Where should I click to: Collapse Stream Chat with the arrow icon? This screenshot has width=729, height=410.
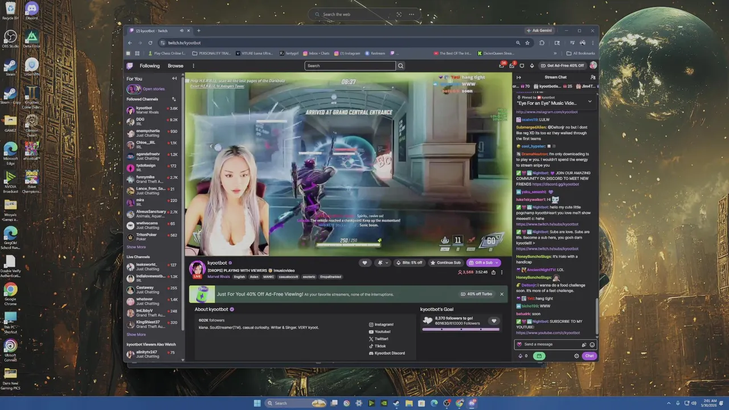coord(519,77)
